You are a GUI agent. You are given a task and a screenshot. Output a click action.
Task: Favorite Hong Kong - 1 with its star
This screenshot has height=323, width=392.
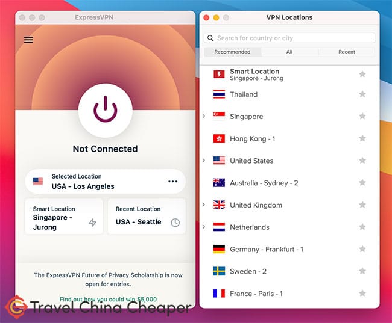(x=362, y=138)
